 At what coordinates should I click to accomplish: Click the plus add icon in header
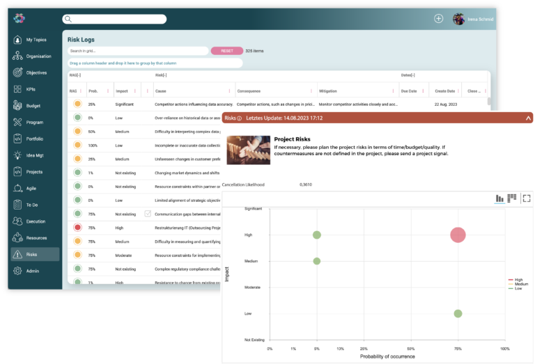[x=438, y=19]
